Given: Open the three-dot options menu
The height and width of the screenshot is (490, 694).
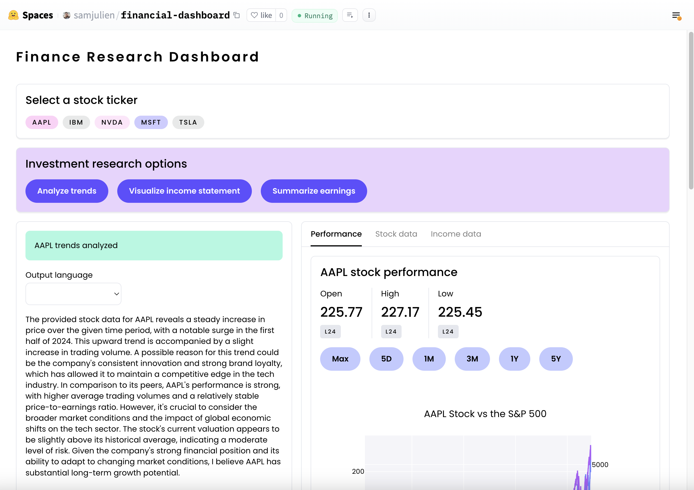Looking at the screenshot, I should pyautogui.click(x=369, y=15).
